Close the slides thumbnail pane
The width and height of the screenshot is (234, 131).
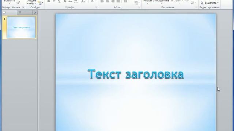(x=35, y=13)
